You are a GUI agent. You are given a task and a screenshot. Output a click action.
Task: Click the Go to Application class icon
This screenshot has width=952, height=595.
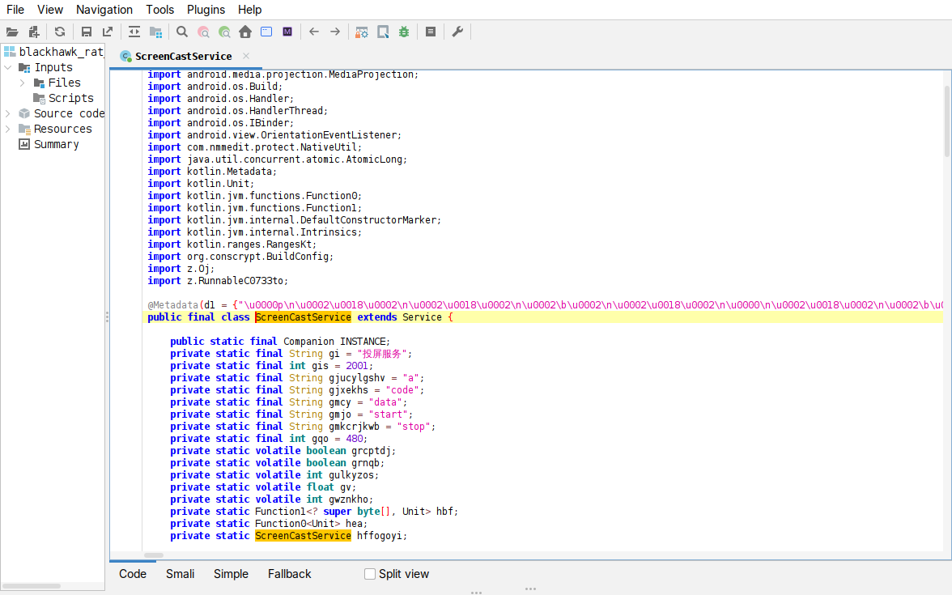point(266,32)
